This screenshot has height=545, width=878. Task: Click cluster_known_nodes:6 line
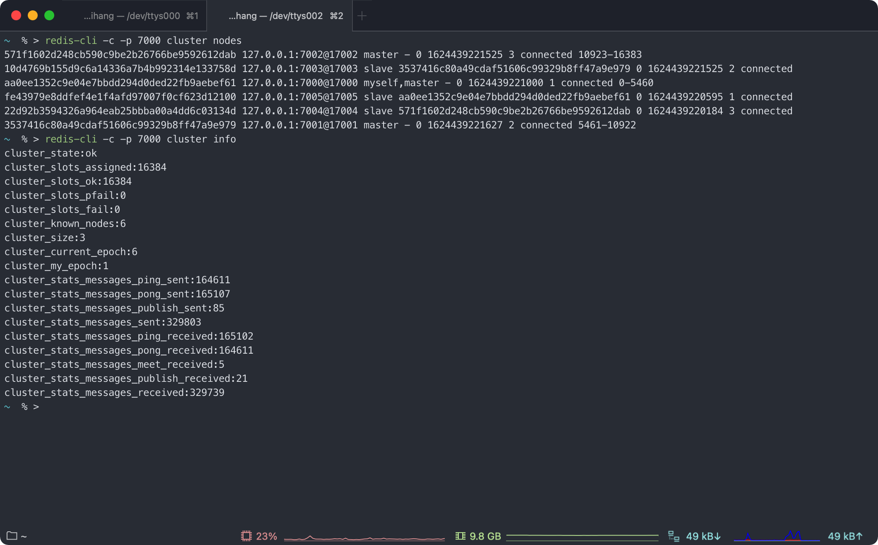coord(65,224)
